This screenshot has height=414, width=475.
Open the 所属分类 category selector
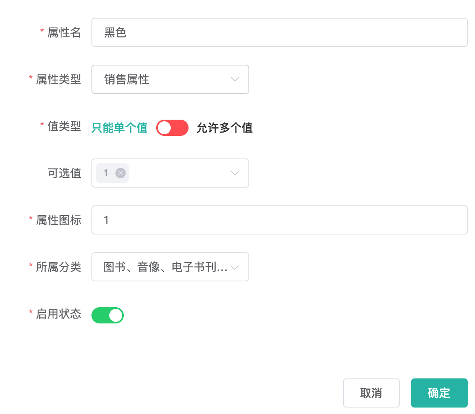tap(170, 267)
